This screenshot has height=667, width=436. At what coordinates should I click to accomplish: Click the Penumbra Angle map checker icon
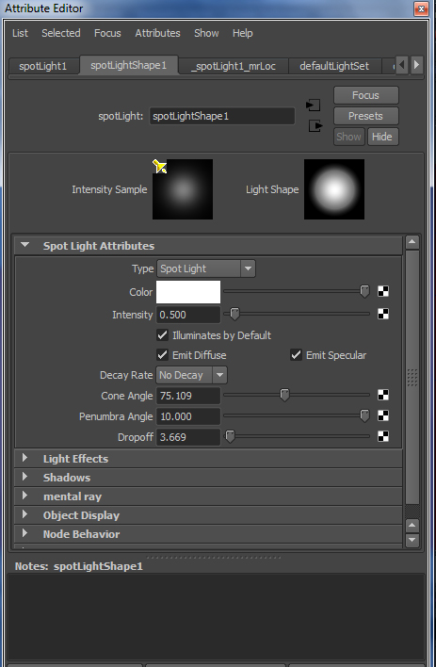(383, 415)
